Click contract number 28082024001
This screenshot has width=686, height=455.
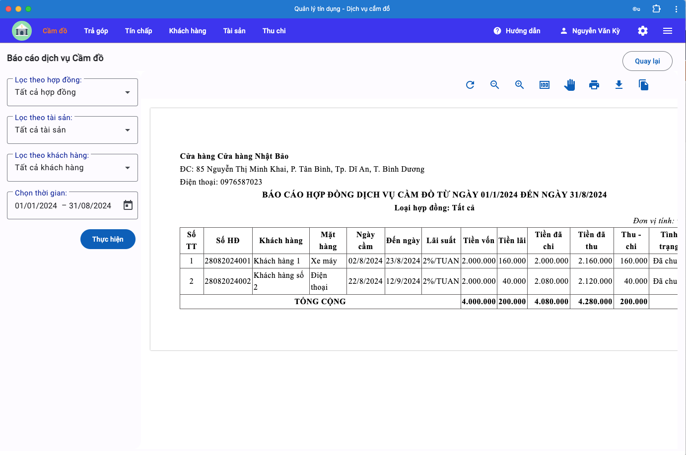228,261
